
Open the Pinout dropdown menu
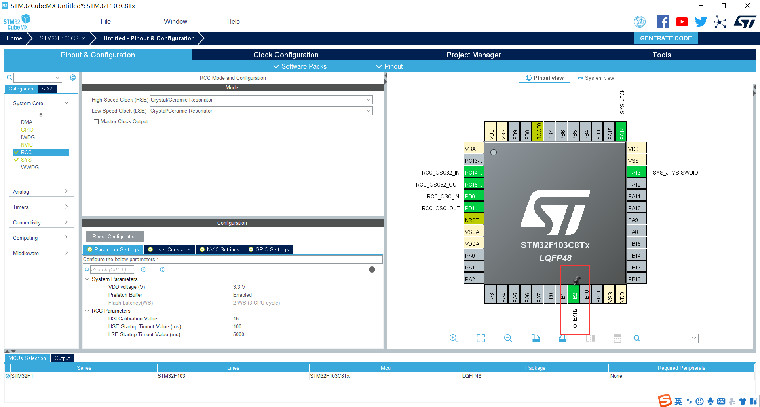pos(389,66)
